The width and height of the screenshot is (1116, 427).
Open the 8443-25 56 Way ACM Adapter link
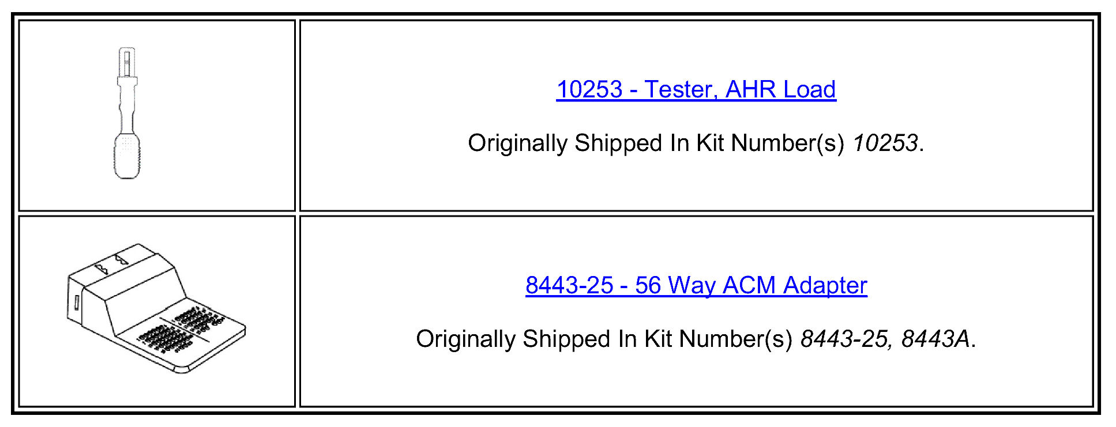(x=696, y=285)
